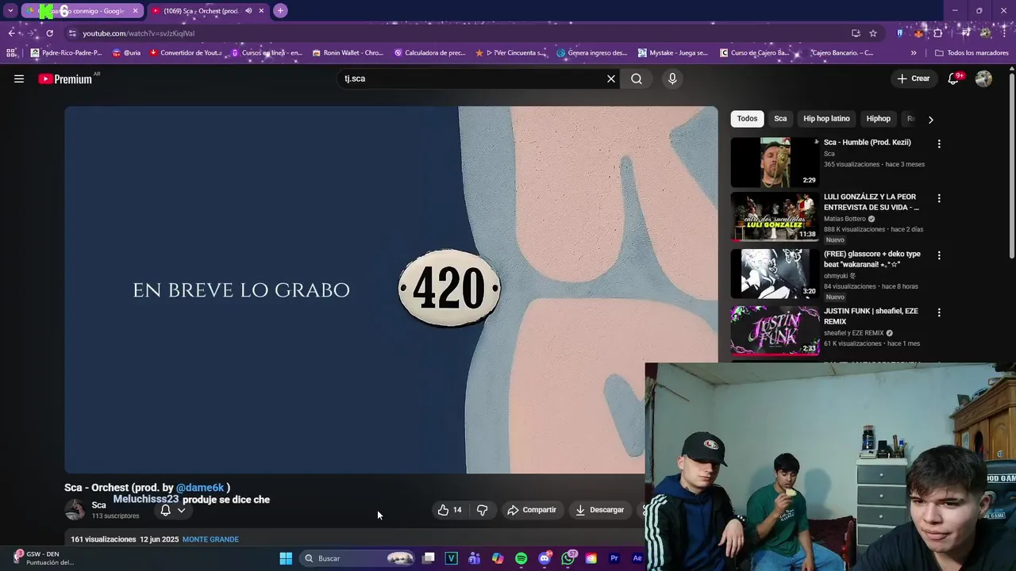Close the first Google tab

(135, 11)
